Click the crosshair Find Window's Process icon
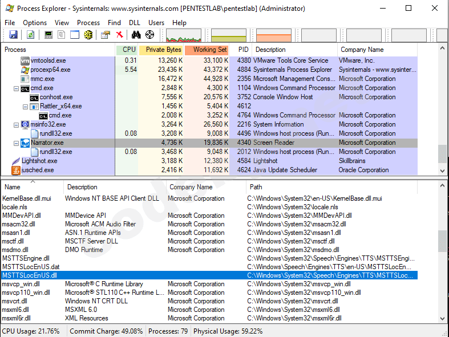 (x=150, y=35)
